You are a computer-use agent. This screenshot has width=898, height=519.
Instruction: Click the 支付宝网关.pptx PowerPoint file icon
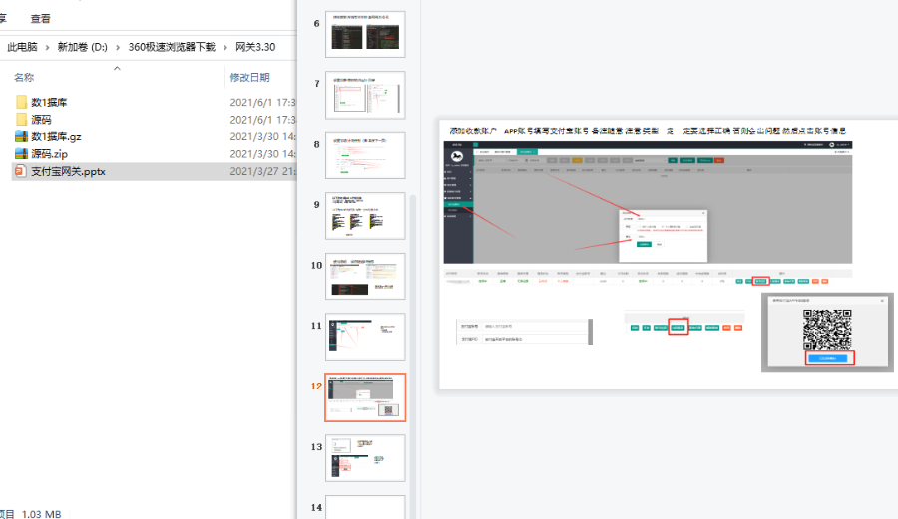pos(21,171)
